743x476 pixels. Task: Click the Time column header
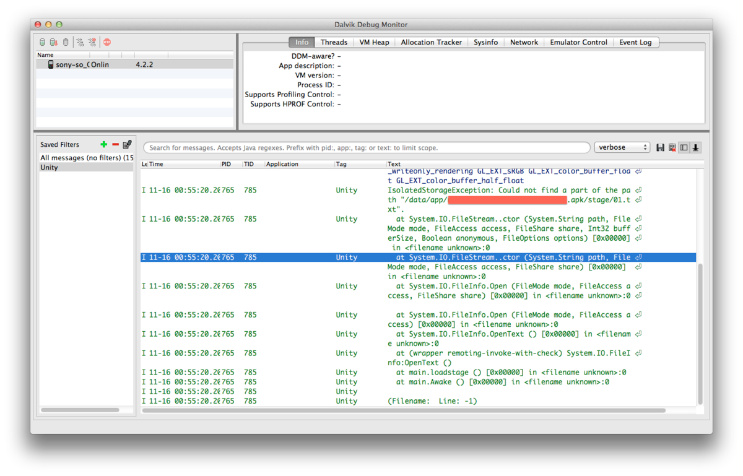point(184,164)
